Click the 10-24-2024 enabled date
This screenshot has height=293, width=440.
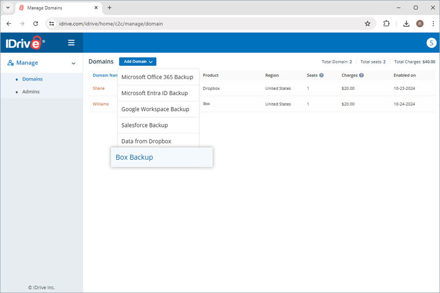click(404, 104)
